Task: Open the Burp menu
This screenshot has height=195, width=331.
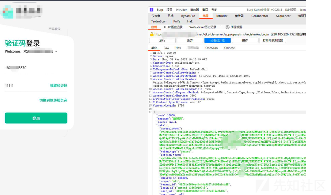Action: pyautogui.click(x=160, y=10)
